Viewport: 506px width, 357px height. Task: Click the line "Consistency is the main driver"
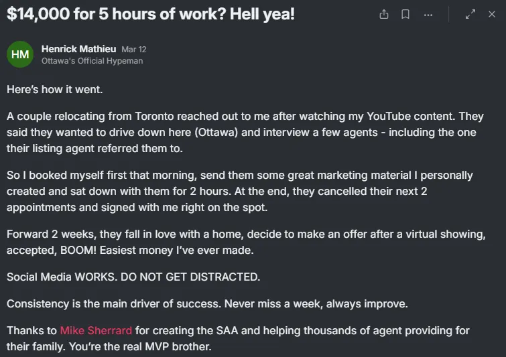pyautogui.click(x=207, y=304)
